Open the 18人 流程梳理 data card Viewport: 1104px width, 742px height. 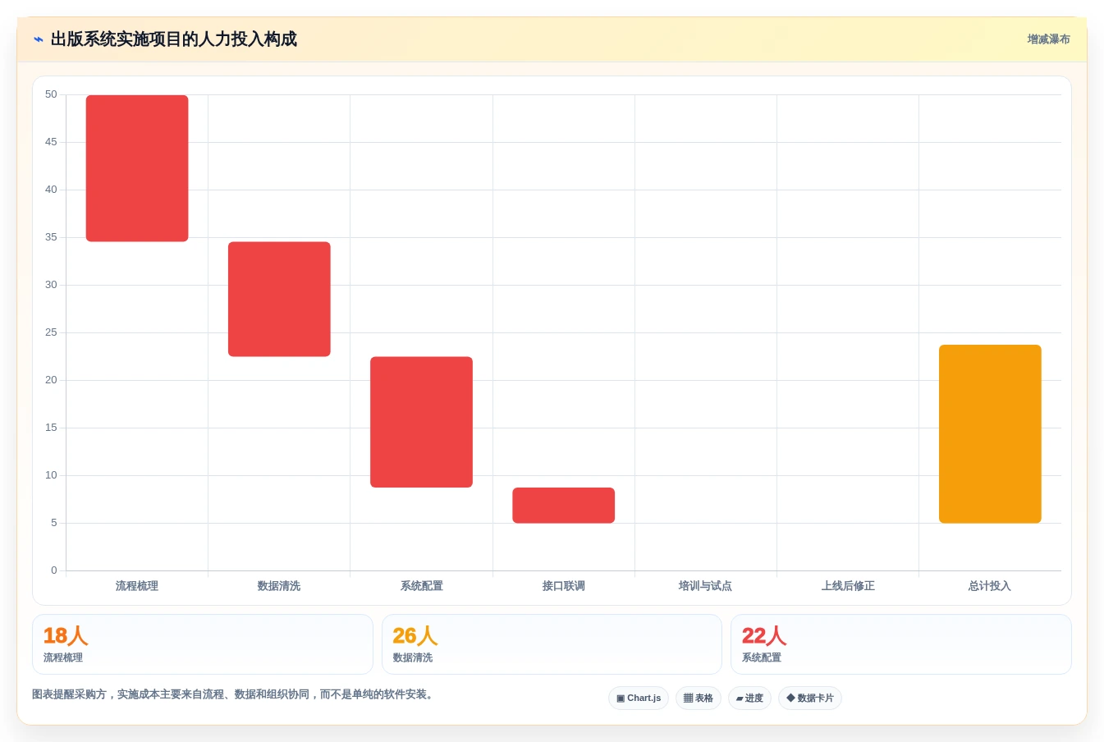click(202, 644)
